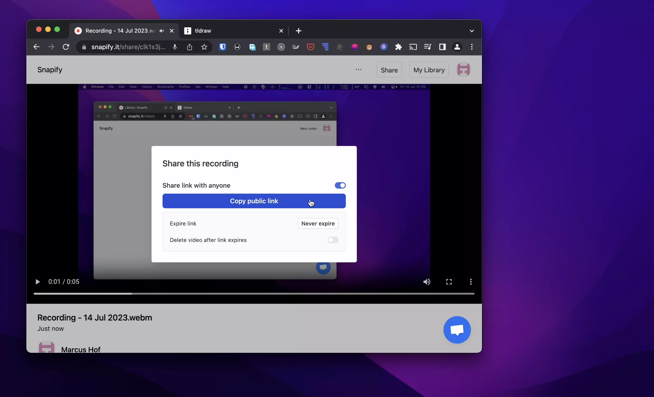Open Chrome's three-dot menu

point(472,47)
